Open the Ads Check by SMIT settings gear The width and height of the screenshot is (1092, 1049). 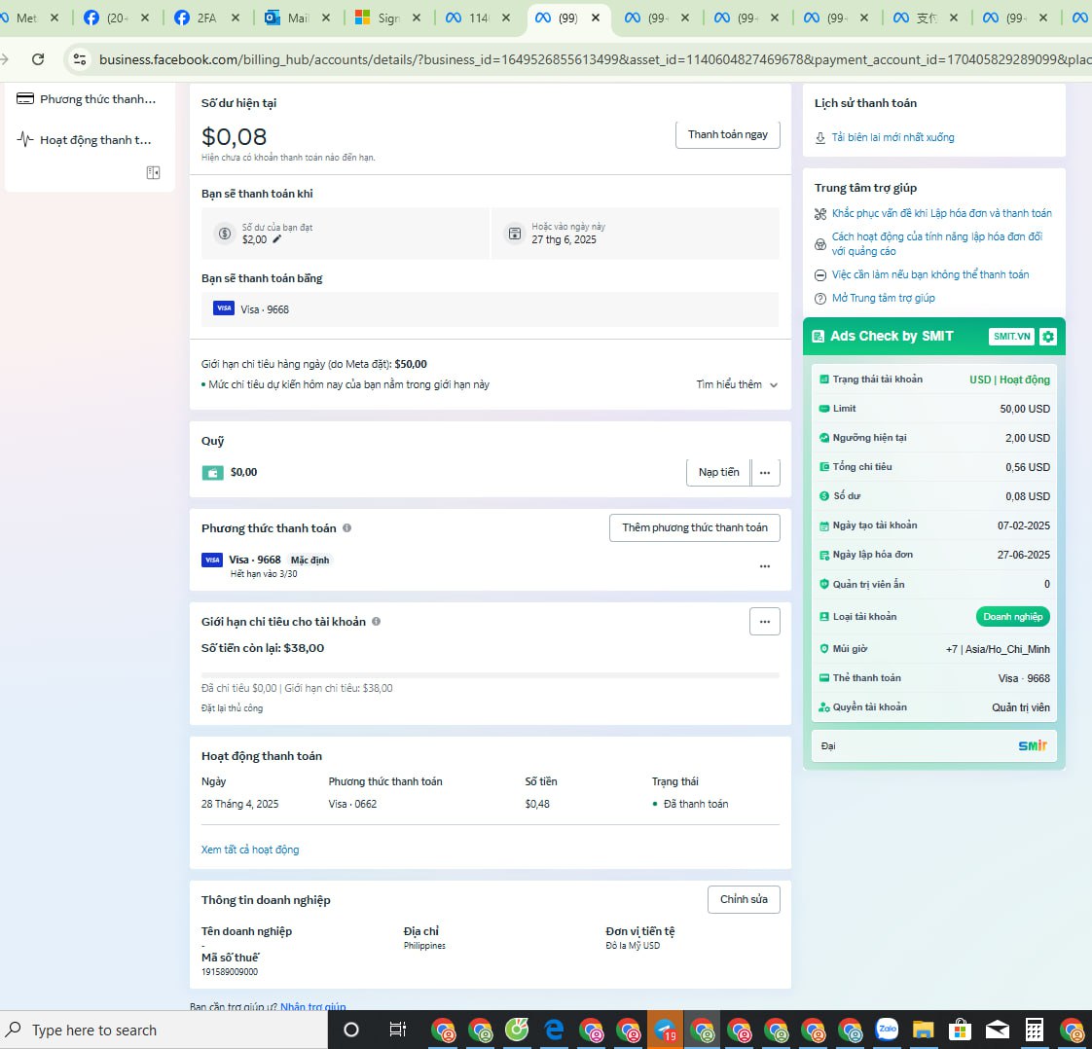(1048, 337)
